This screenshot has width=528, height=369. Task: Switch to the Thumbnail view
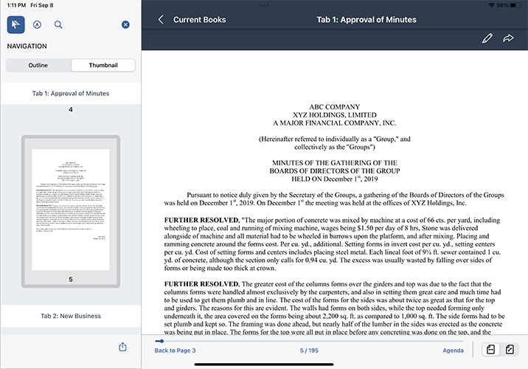103,65
